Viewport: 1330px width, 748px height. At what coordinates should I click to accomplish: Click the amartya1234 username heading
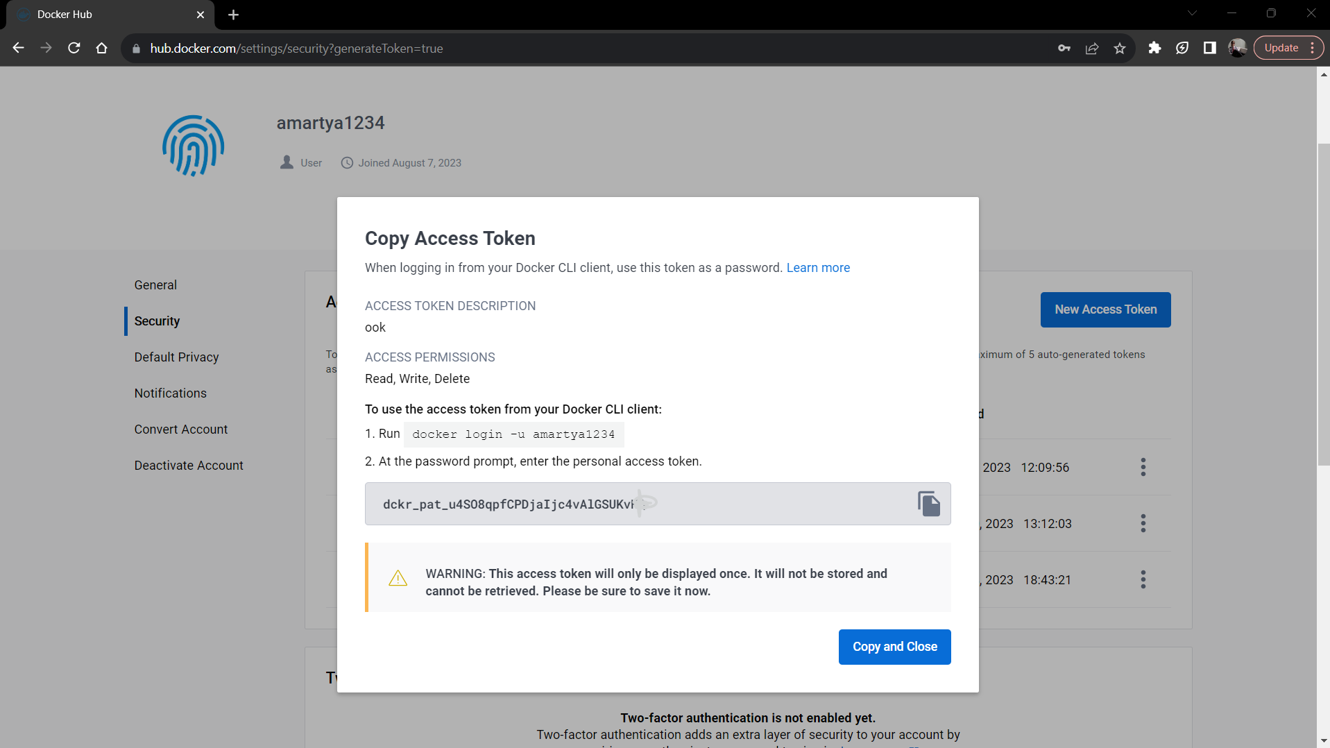pyautogui.click(x=330, y=123)
